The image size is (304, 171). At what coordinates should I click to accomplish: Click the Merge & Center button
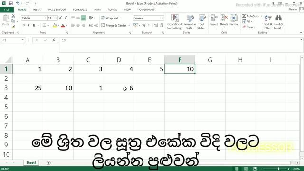point(114,25)
